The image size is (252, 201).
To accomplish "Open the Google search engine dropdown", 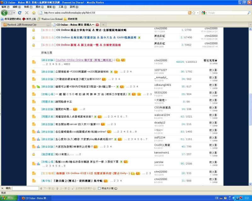I will click(x=206, y=13).
